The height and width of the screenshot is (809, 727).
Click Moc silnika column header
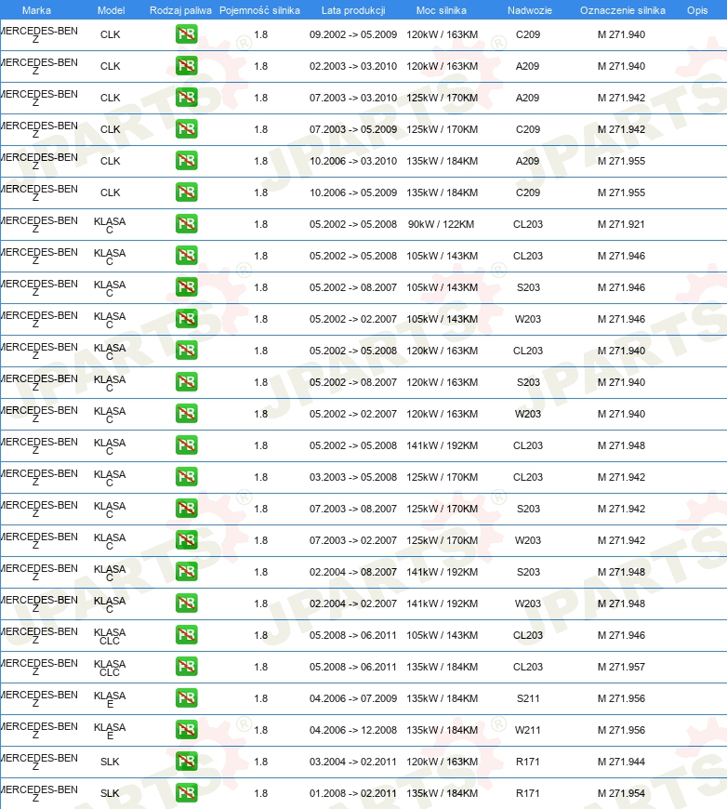[442, 10]
